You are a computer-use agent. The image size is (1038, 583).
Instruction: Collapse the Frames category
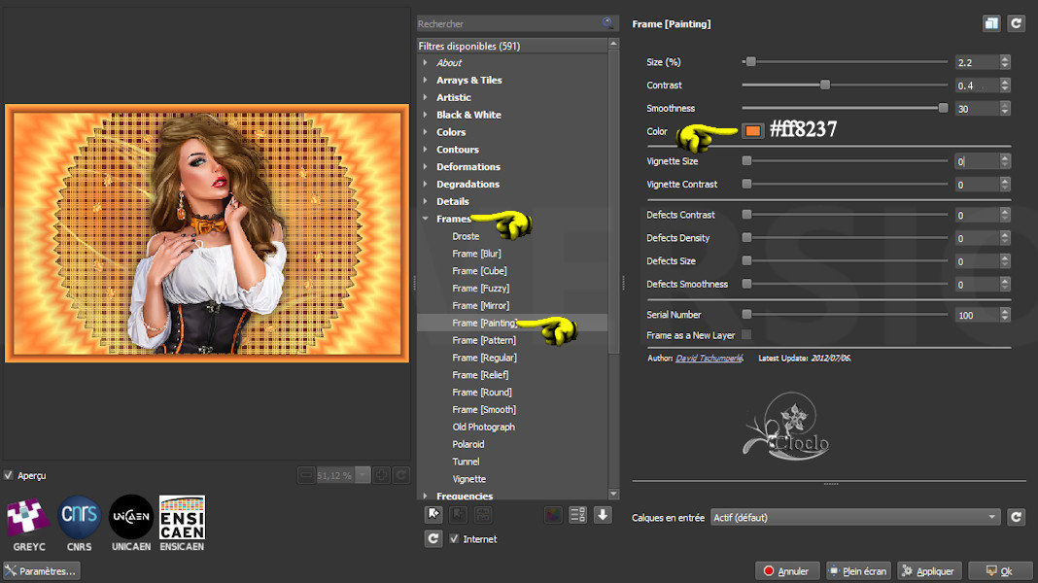tap(425, 220)
